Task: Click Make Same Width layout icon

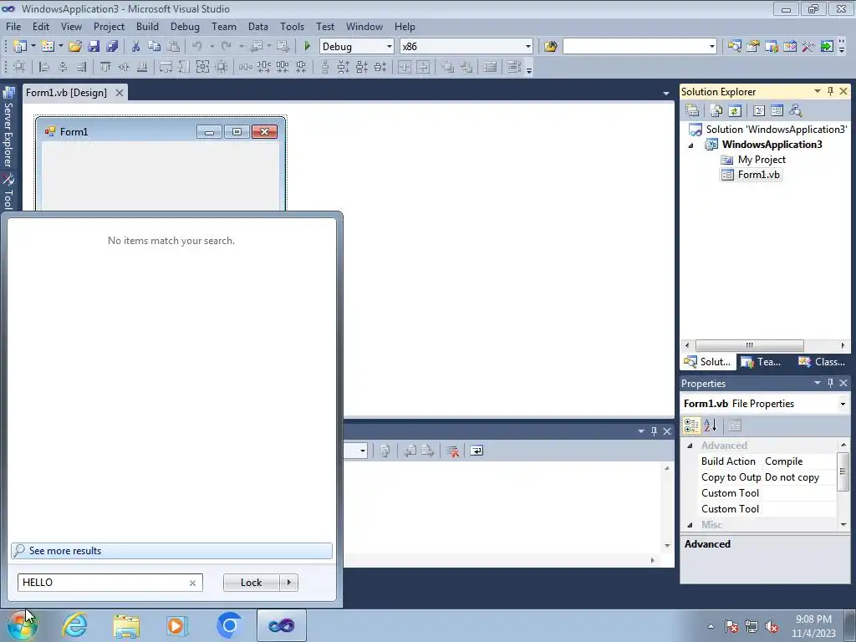Action: 166,67
